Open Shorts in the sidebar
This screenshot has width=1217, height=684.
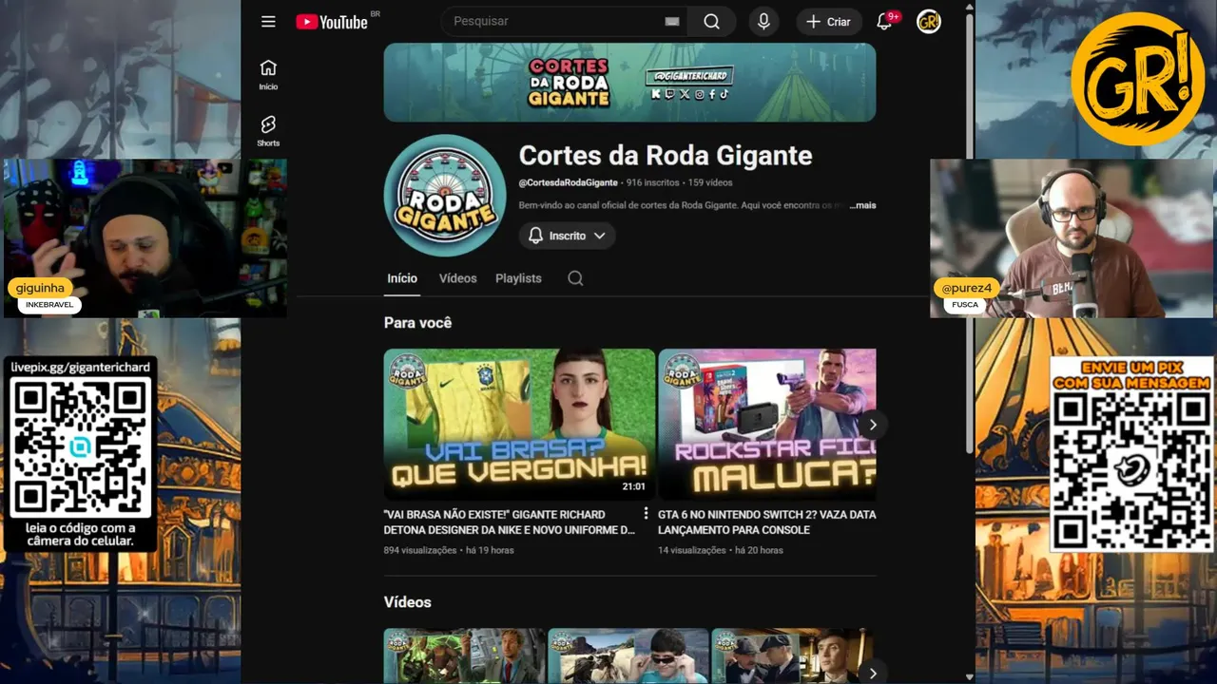pyautogui.click(x=268, y=131)
